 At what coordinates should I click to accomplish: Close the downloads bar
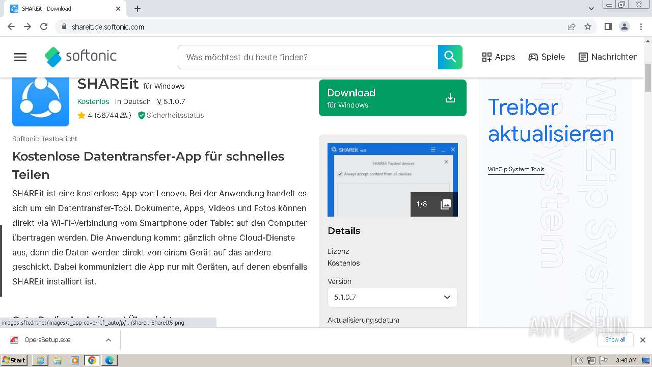[x=643, y=340]
